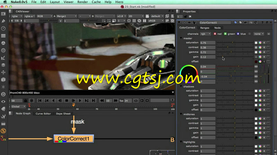Open the rgba.a alpha channel dropdown
The height and width of the screenshot is (155, 277).
click(29, 16)
